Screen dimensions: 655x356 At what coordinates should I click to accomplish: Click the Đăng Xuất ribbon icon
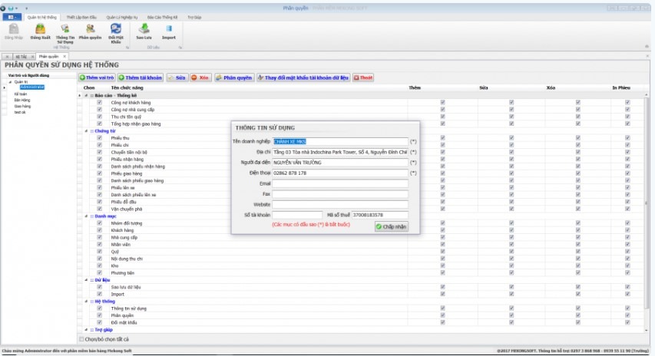[x=40, y=31]
